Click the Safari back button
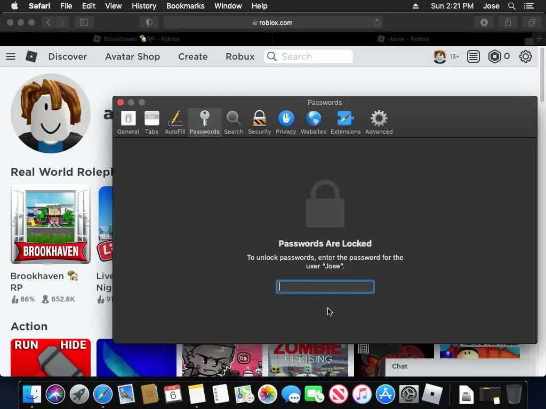The image size is (546, 409). [x=48, y=22]
